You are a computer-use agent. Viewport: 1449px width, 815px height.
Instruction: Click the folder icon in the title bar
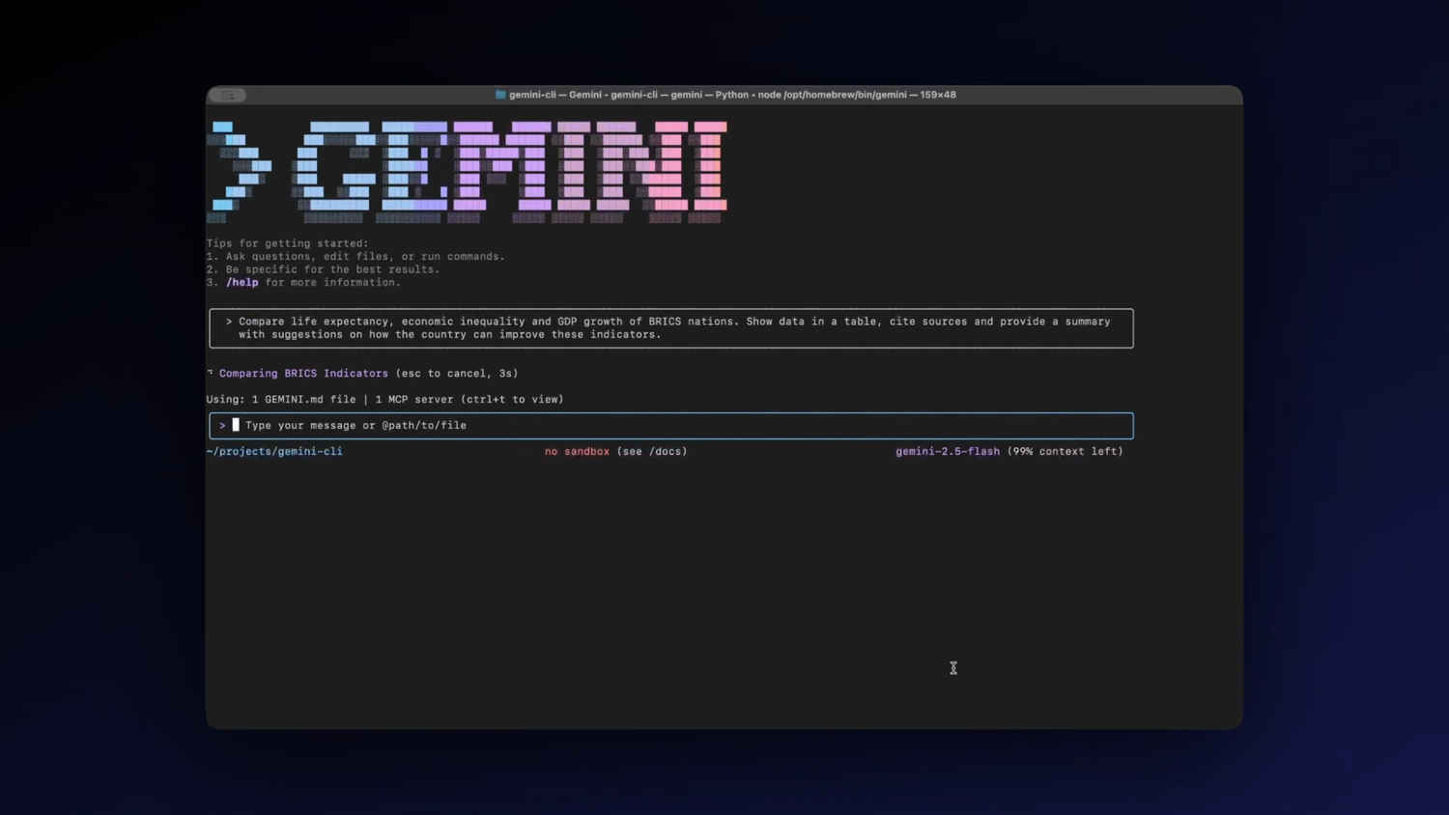tap(500, 95)
